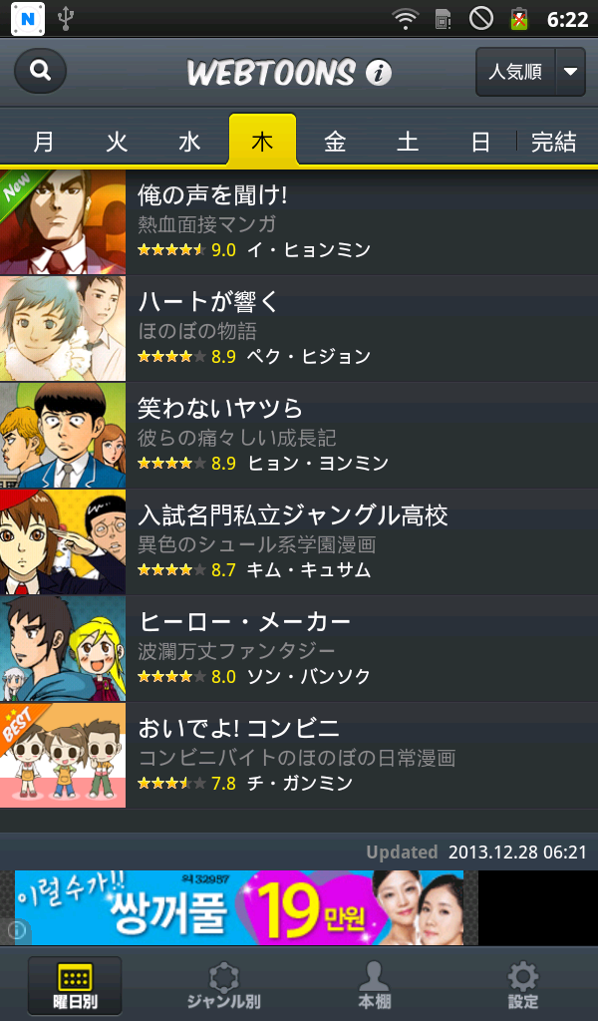Switch to the 月 day tab
The image size is (598, 1021).
[x=44, y=142]
